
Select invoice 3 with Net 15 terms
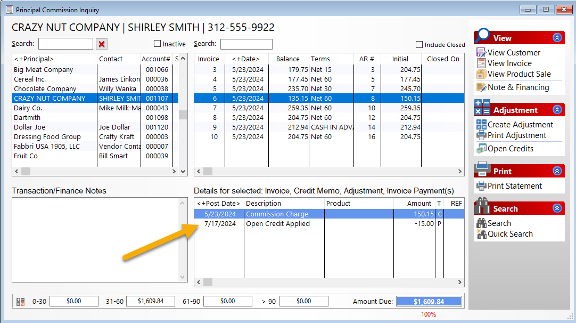click(x=329, y=69)
